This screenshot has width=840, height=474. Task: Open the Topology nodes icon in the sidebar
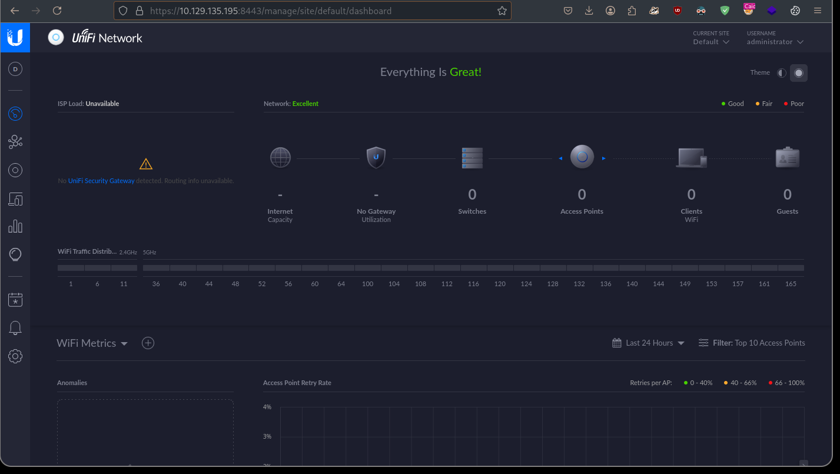pos(15,142)
